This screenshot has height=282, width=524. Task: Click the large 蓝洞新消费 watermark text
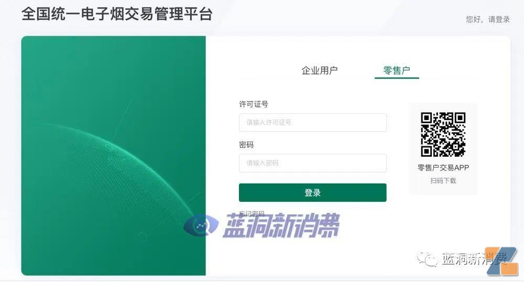[281, 225]
